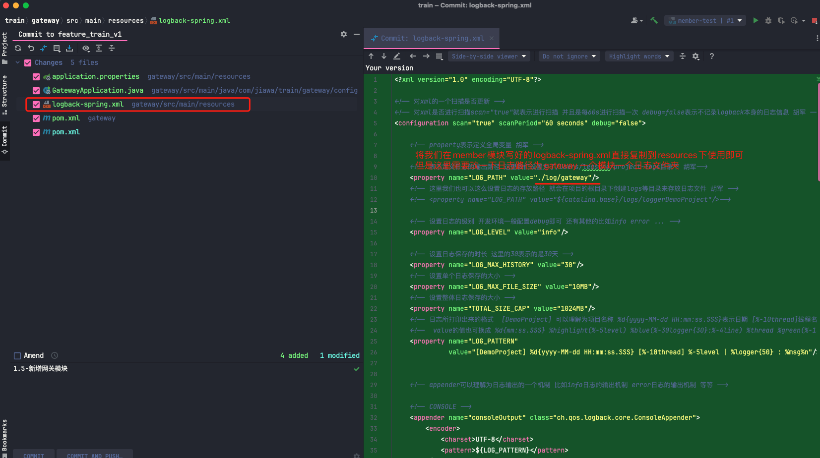
Task: Enable the Amend checkbox
Action: pyautogui.click(x=17, y=355)
